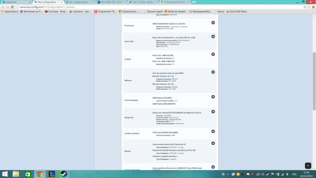Open File Explorer from taskbar
This screenshot has height=178, width=316.
16,174
